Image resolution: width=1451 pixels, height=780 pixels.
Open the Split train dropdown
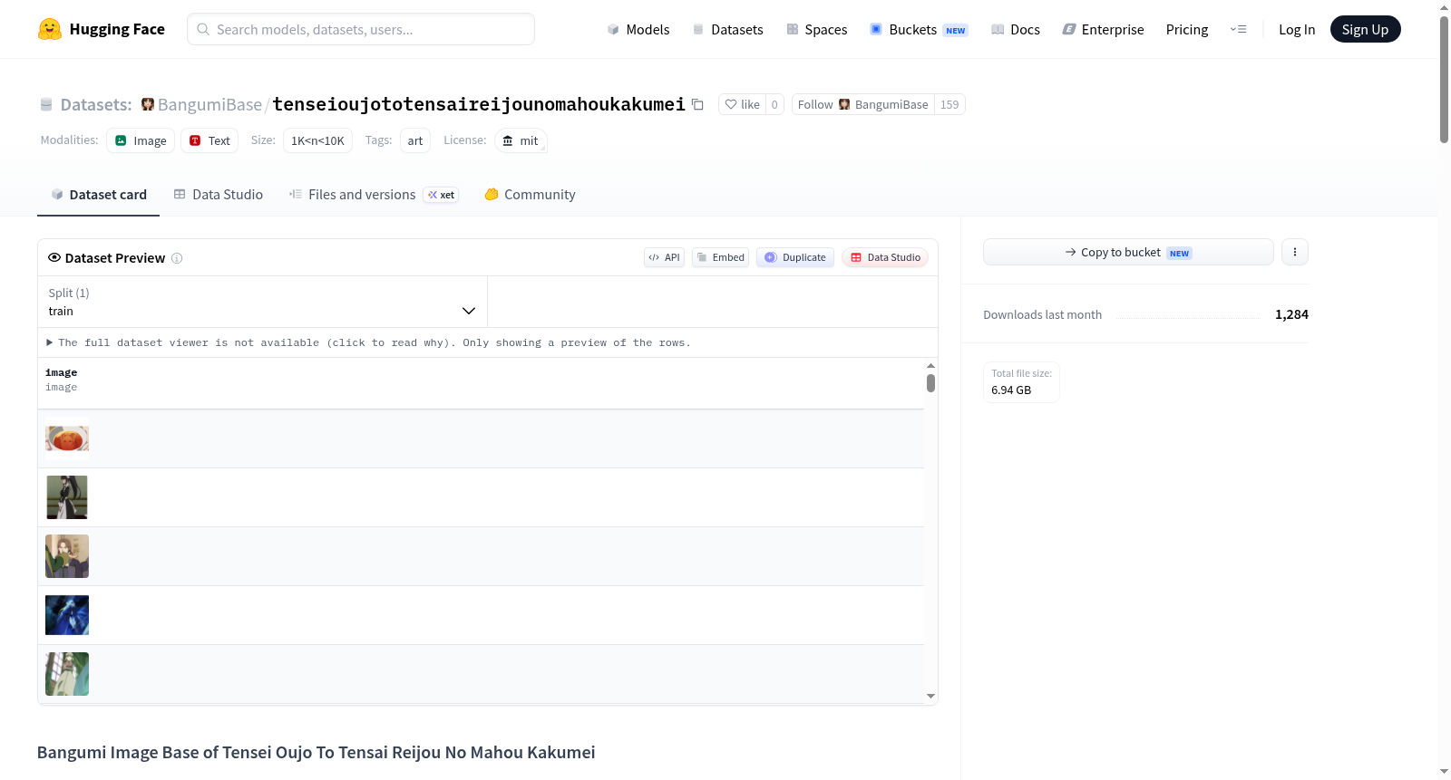(262, 302)
